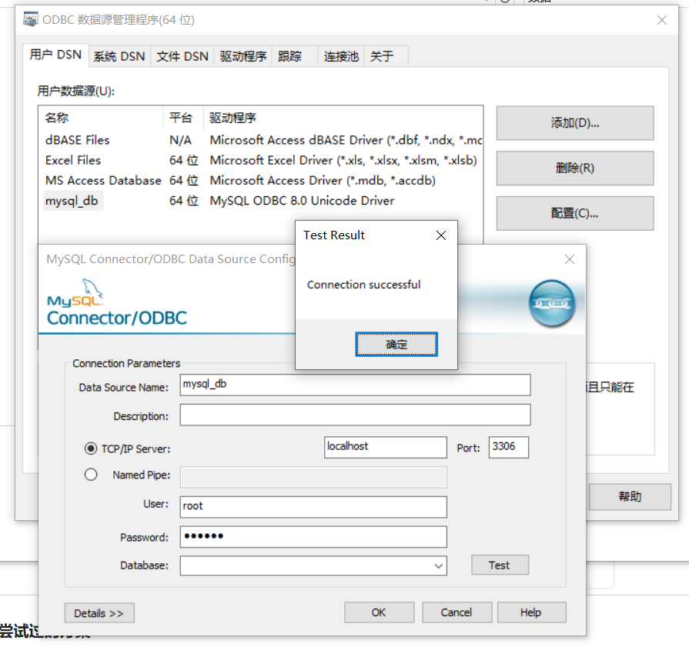Click the 删除(R) button
The height and width of the screenshot is (647, 689).
tap(575, 168)
